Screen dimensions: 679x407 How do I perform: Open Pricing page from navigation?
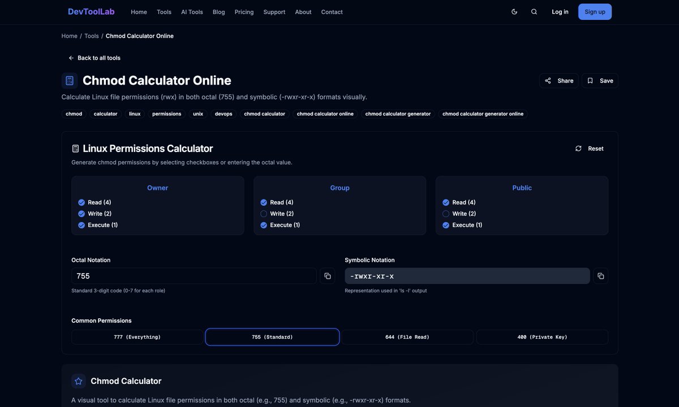[x=244, y=12]
